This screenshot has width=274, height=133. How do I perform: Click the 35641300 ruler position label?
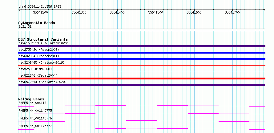click(79, 12)
